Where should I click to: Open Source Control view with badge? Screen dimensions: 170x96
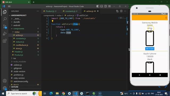pyautogui.click(x=5, y=26)
